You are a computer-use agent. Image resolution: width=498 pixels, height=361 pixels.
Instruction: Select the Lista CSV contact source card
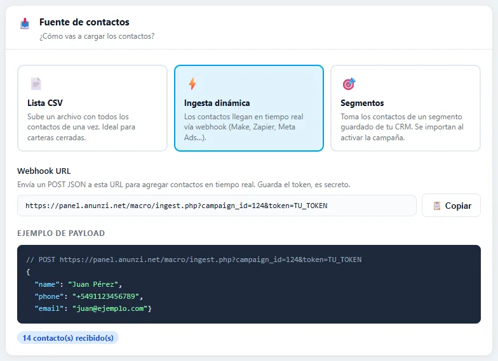(x=92, y=108)
